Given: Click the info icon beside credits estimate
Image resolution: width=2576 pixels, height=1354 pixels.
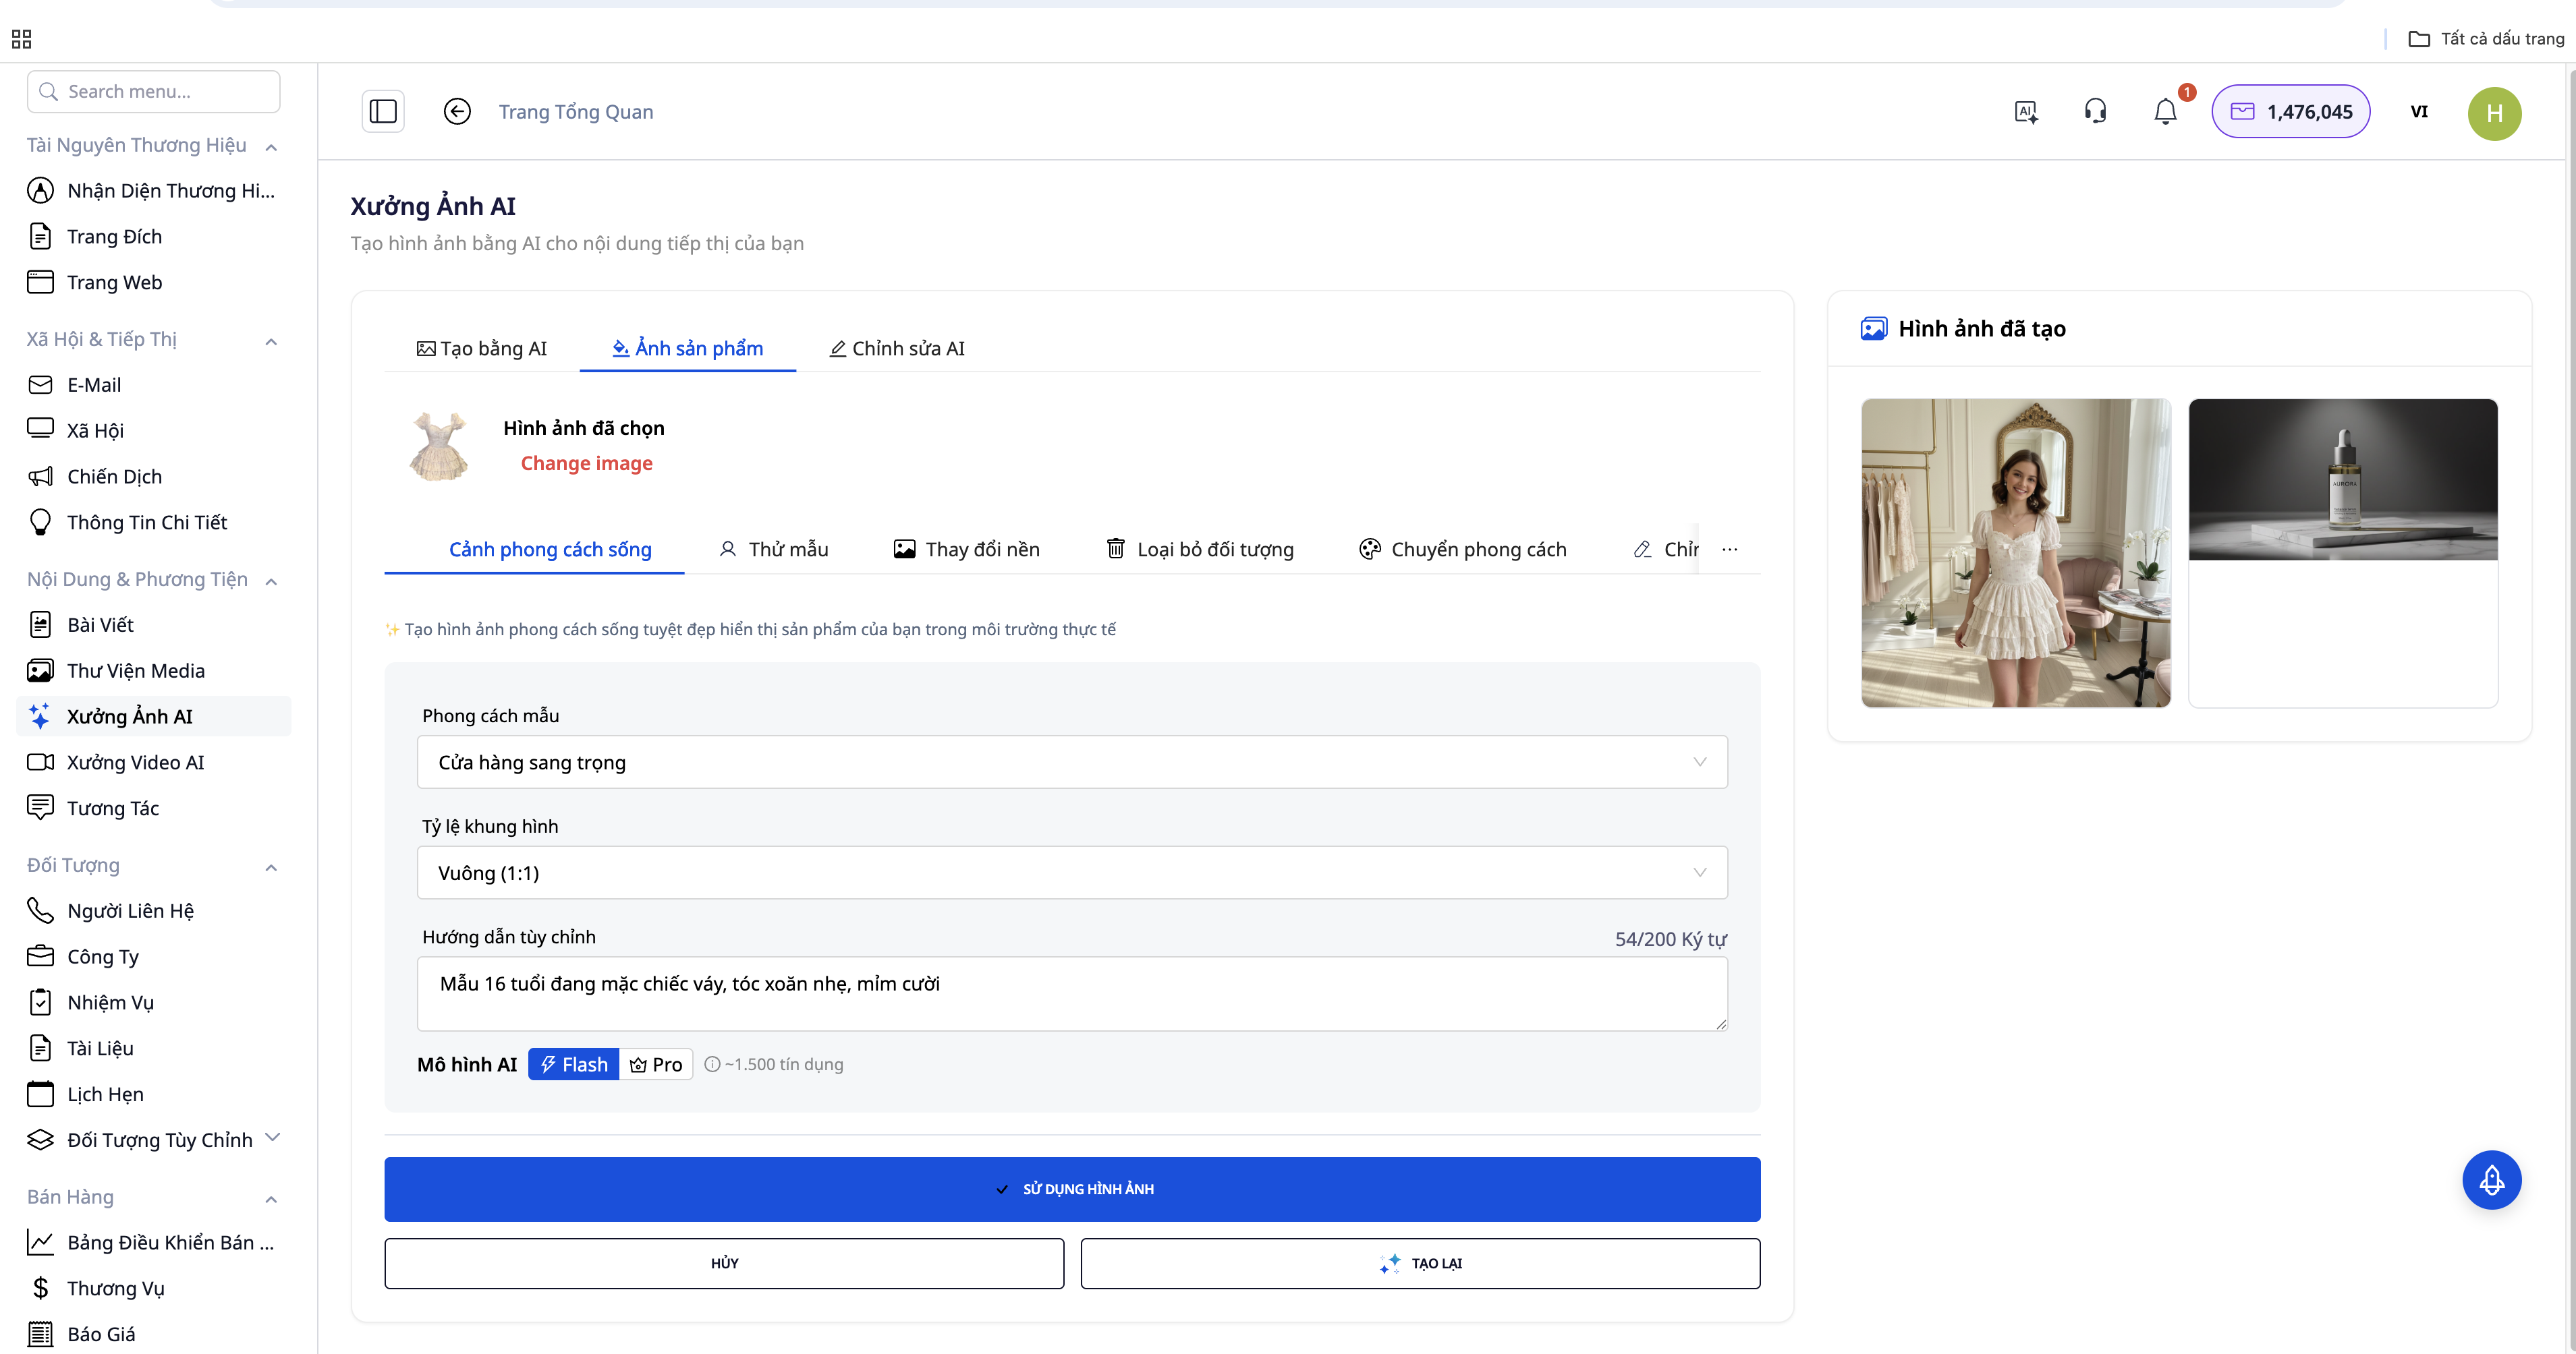Looking at the screenshot, I should tap(712, 1064).
